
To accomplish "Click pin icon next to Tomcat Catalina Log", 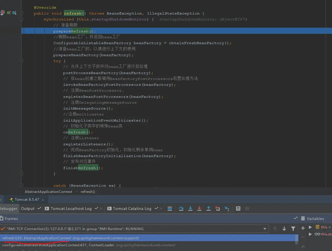I will click(156, 209).
